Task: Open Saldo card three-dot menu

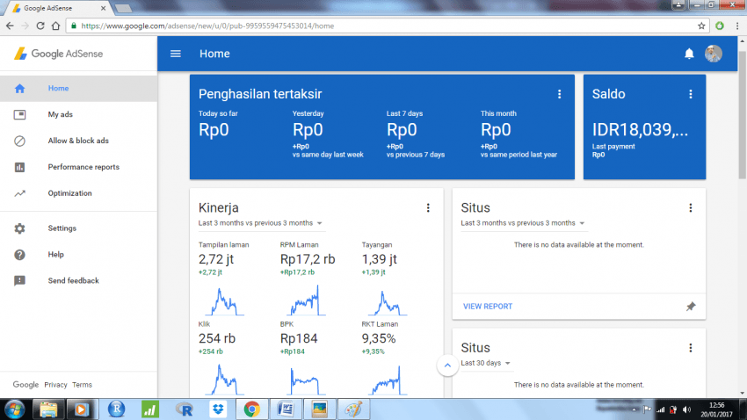Action: pos(691,94)
